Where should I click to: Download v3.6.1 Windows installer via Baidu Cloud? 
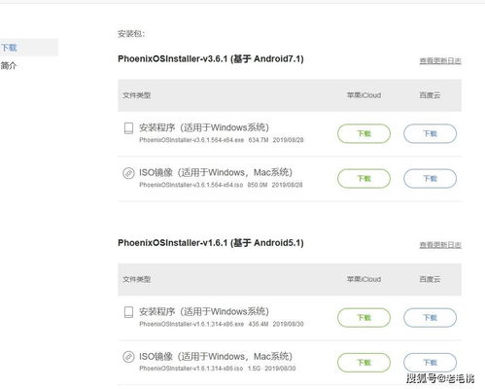[430, 133]
